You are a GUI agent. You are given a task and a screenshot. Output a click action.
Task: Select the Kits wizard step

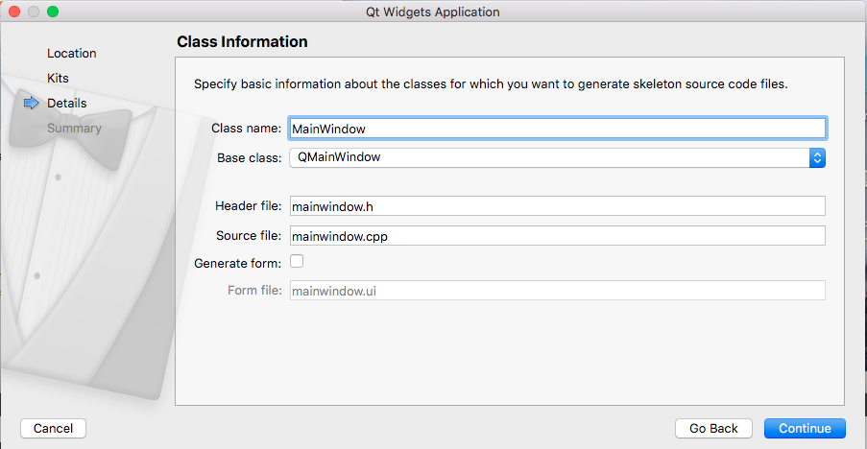tap(58, 78)
